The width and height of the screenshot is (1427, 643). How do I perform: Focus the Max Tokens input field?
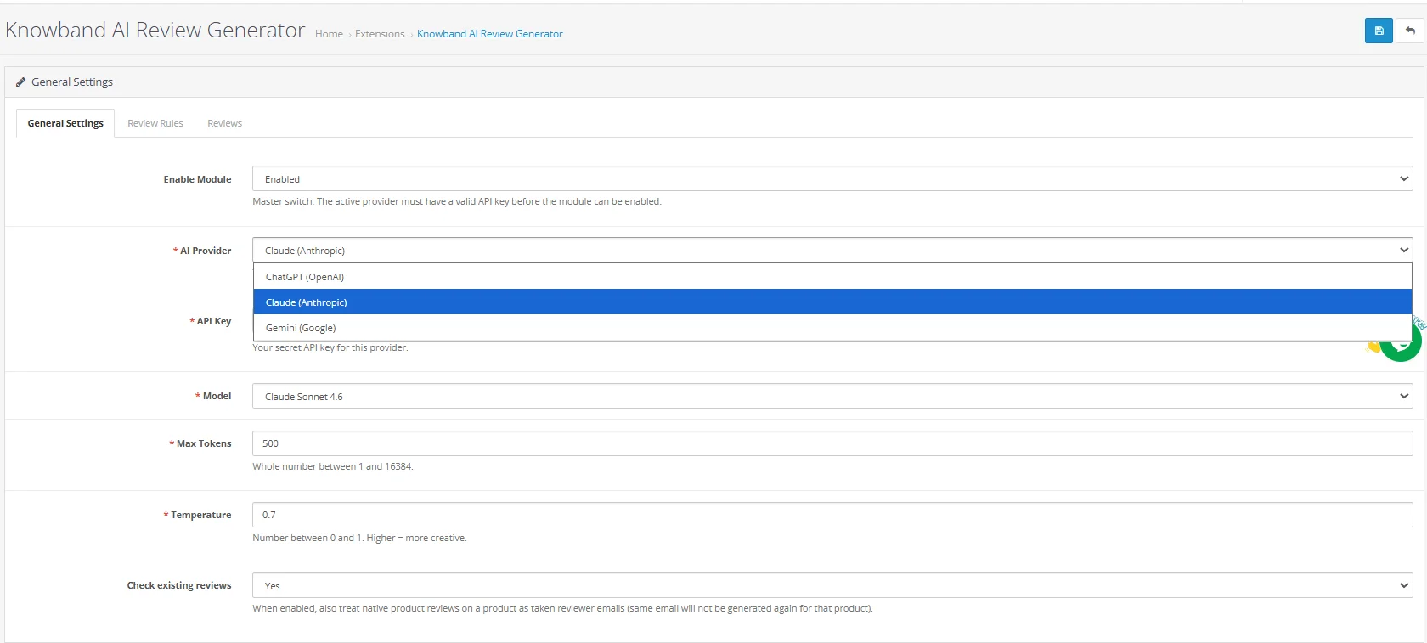click(x=832, y=443)
